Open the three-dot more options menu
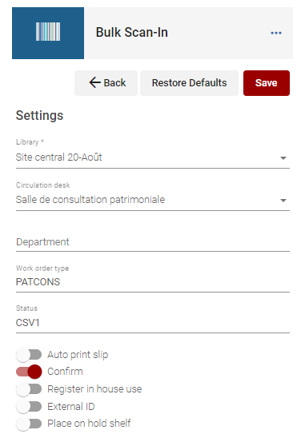The height and width of the screenshot is (438, 305). (x=276, y=33)
